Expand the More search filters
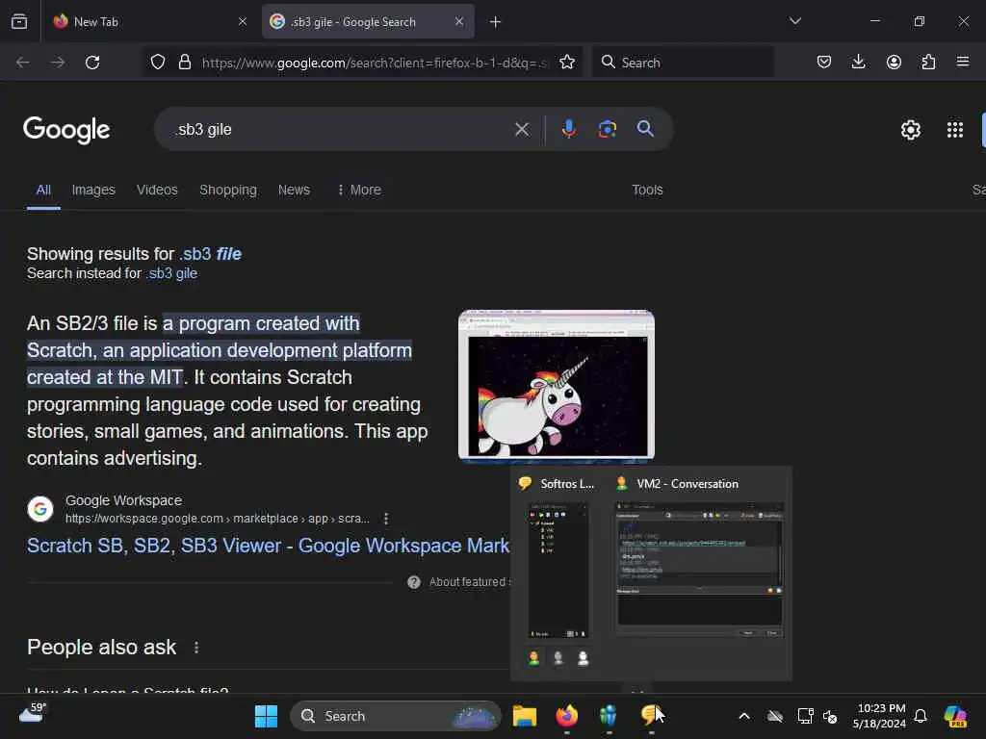The height and width of the screenshot is (739, 986). [359, 190]
